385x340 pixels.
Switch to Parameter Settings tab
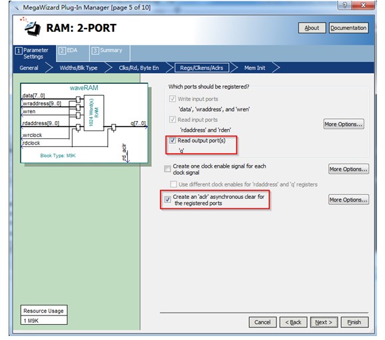click(x=35, y=53)
